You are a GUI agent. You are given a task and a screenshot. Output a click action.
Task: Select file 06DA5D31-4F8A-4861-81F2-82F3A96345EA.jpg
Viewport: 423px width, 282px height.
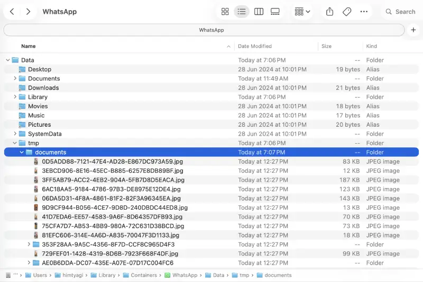111,198
